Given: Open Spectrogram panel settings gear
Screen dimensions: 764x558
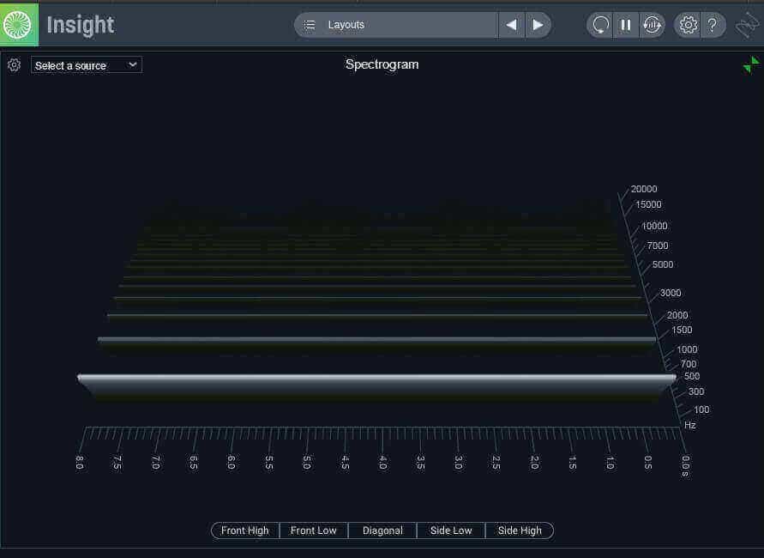Looking at the screenshot, I should click(x=14, y=65).
